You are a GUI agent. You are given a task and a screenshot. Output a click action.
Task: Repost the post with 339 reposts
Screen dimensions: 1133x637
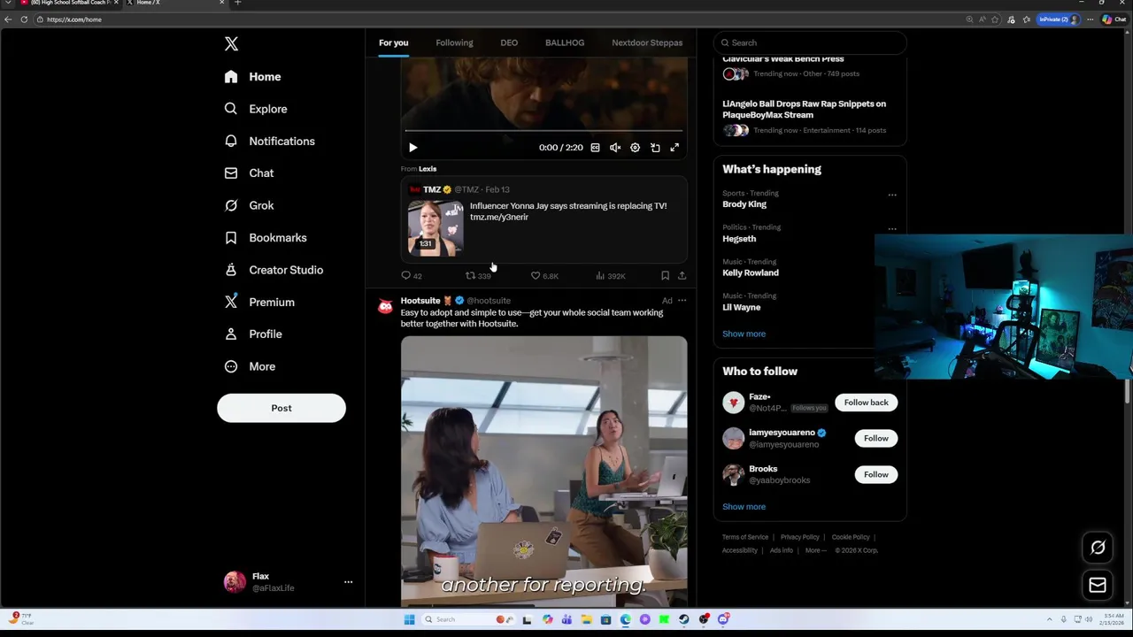478,276
